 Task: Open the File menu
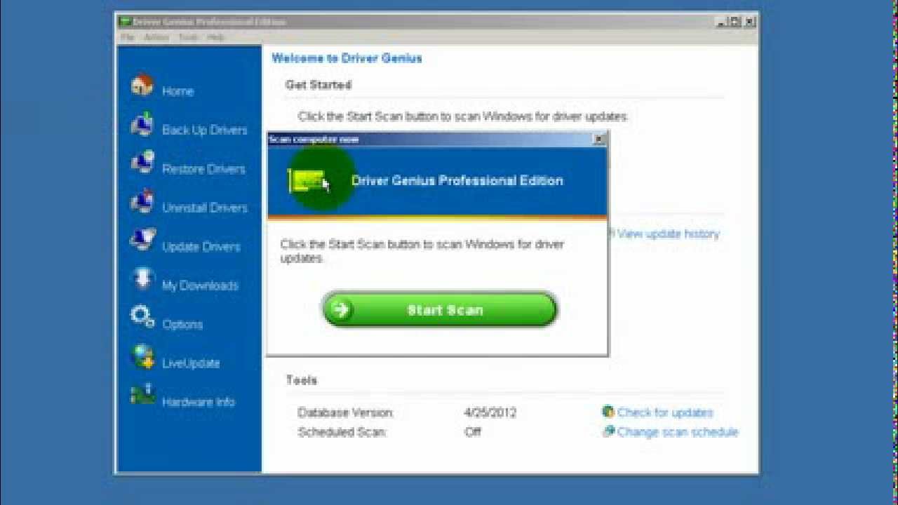[127, 37]
